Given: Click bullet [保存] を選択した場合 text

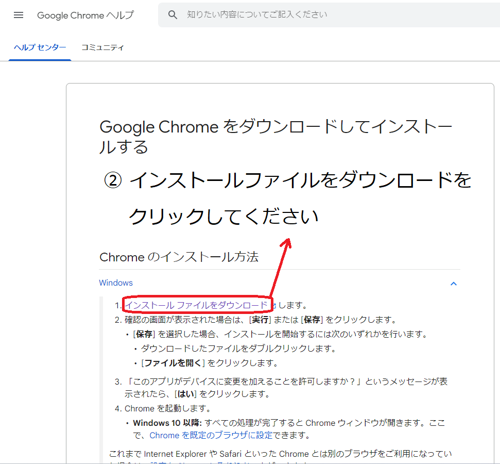Looking at the screenshot, I should pyautogui.click(x=280, y=334).
